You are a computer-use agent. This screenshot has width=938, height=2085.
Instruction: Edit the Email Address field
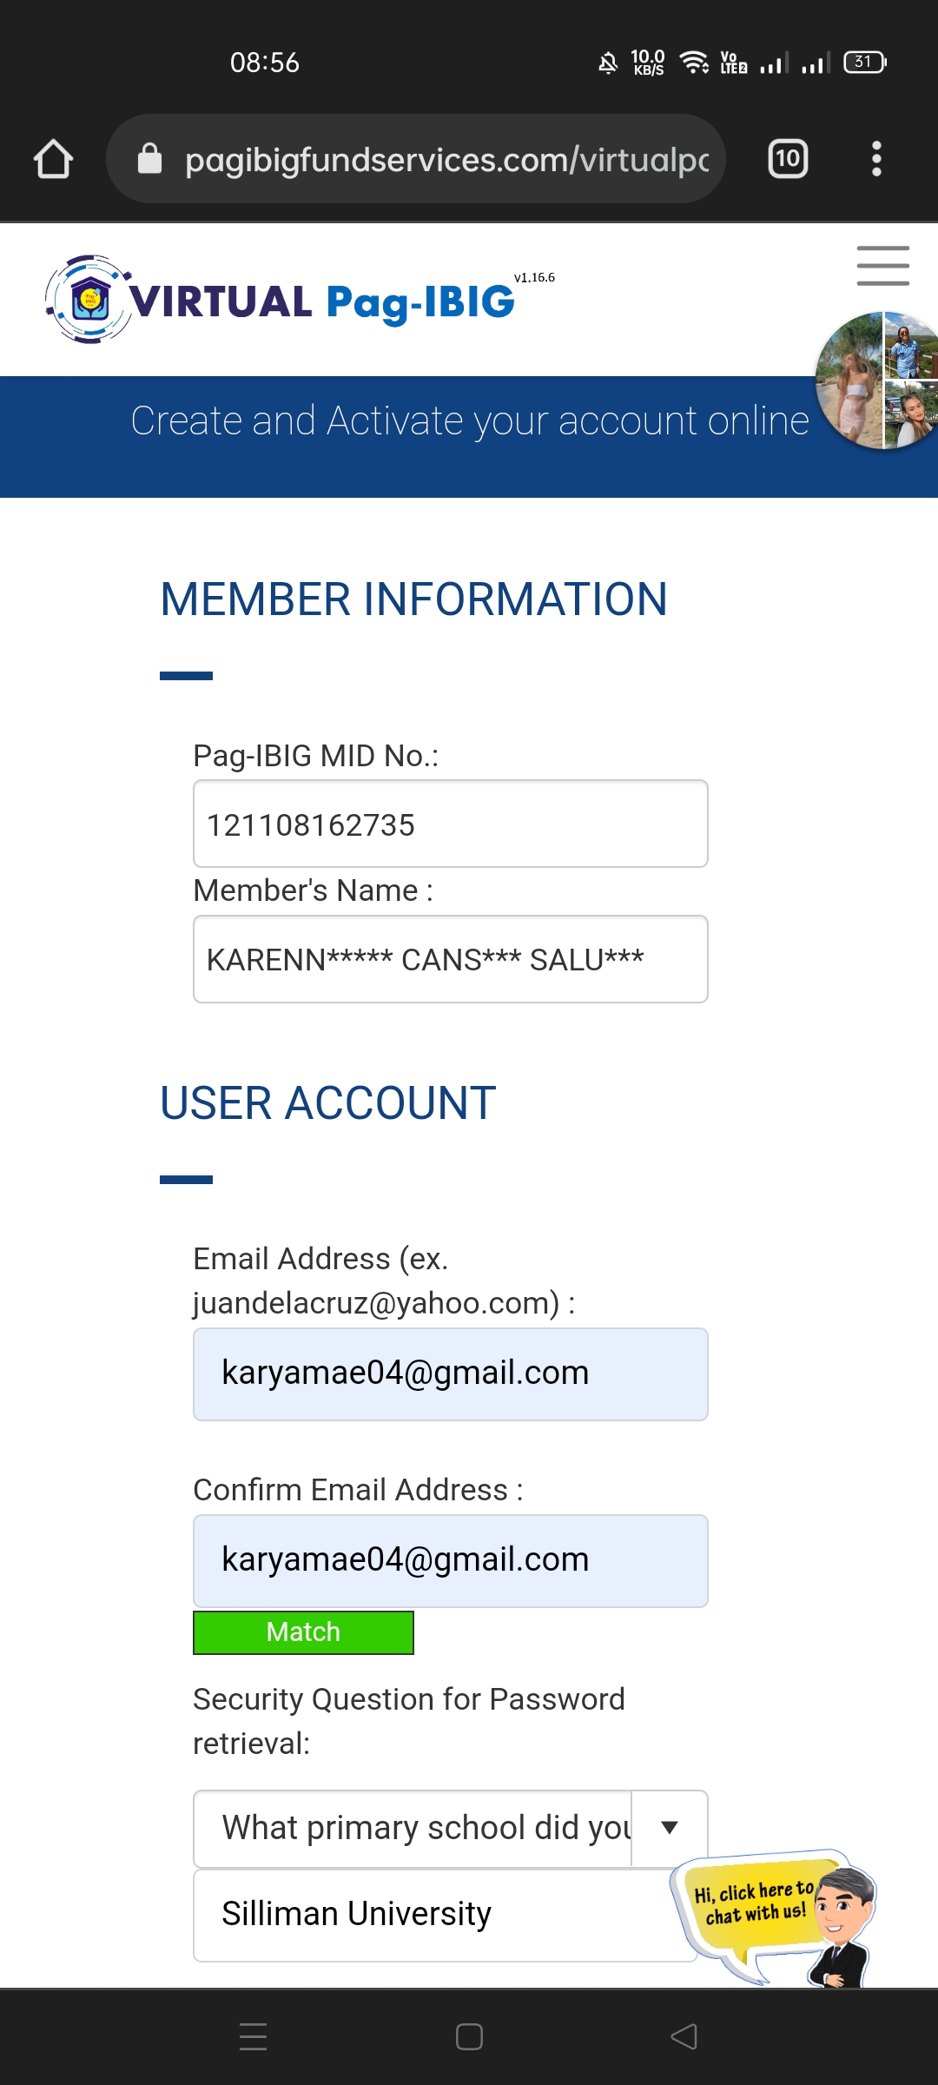450,1373
